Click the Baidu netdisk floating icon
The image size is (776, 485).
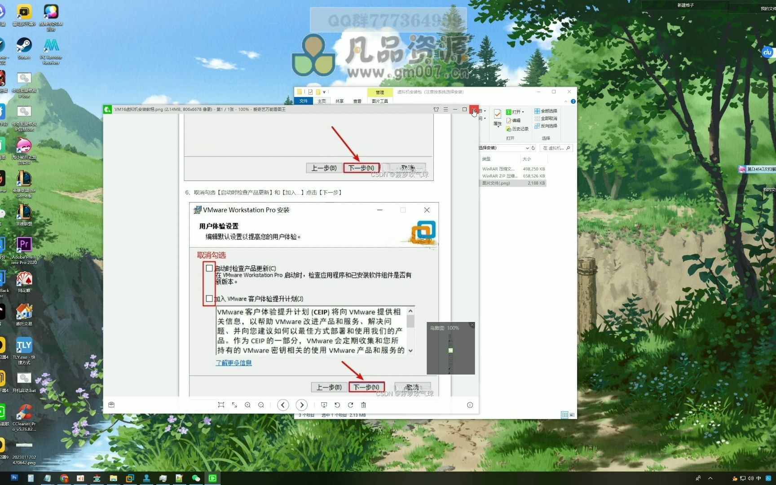pos(767,52)
